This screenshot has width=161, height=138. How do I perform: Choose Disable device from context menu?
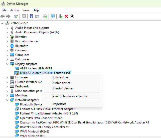click(x=72, y=83)
